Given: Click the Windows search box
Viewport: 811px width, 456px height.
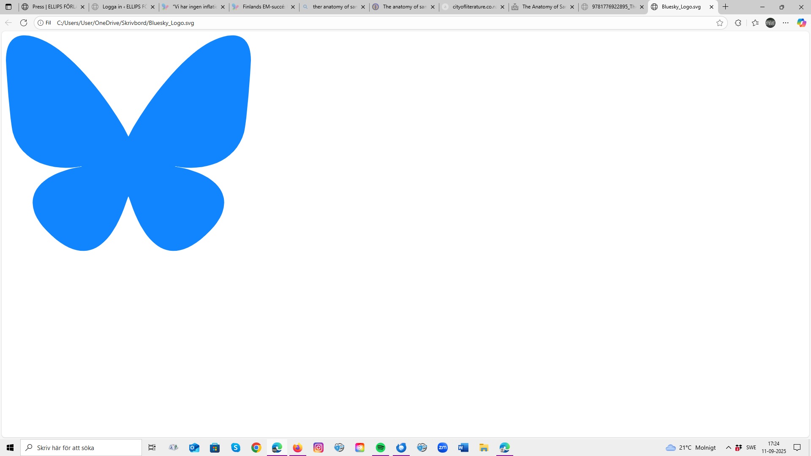Looking at the screenshot, I should pyautogui.click(x=81, y=448).
